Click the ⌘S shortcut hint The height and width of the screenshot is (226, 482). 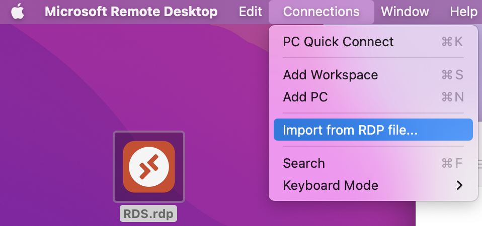click(452, 75)
